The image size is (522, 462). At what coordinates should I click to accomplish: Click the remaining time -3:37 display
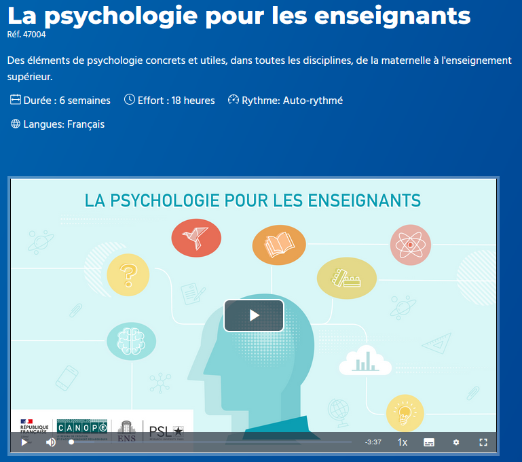(x=373, y=442)
